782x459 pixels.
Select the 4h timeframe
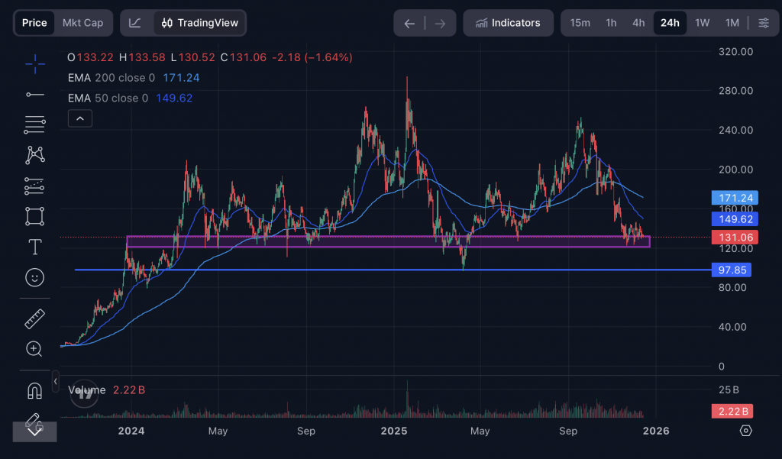[x=638, y=23]
